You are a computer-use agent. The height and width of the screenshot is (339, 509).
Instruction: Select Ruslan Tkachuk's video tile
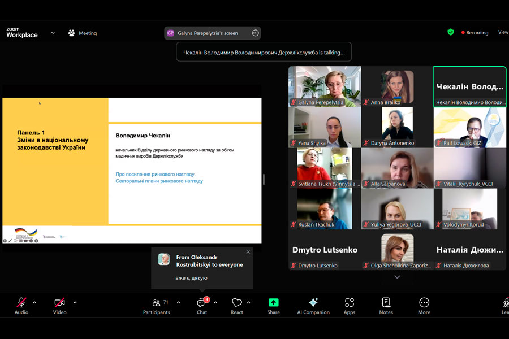coord(325,209)
